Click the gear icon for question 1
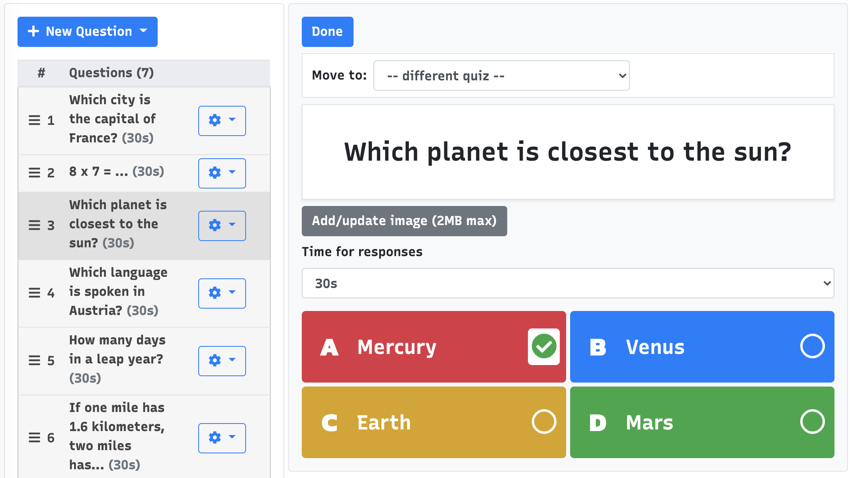The width and height of the screenshot is (852, 478). click(x=214, y=120)
